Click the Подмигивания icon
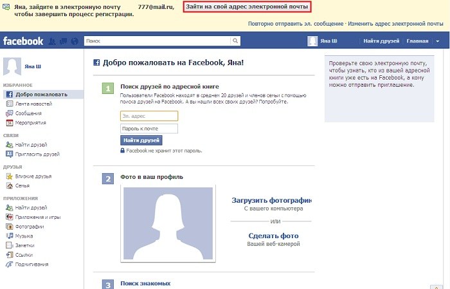Screen dimensions: 450x289 10,265
